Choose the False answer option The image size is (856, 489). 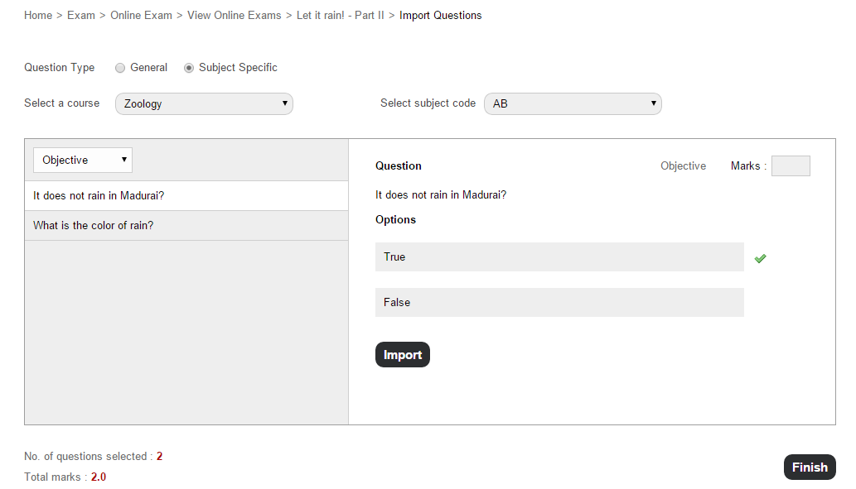tap(559, 303)
